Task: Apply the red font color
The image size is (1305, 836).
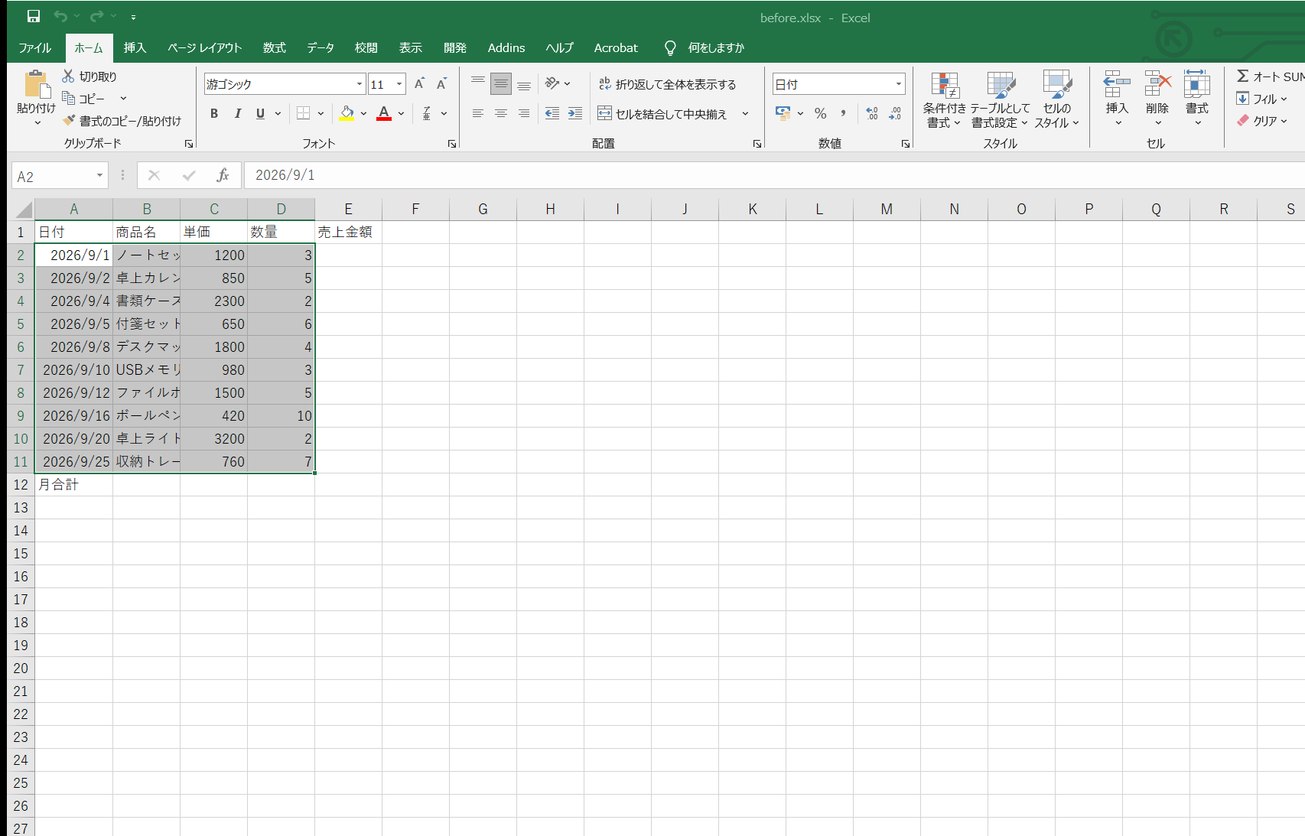Action: (384, 113)
